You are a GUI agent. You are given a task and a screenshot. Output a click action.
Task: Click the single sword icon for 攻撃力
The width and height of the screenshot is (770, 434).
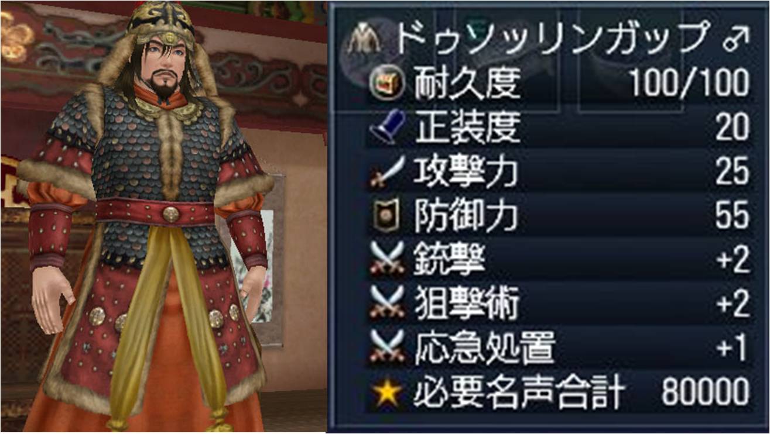(388, 171)
